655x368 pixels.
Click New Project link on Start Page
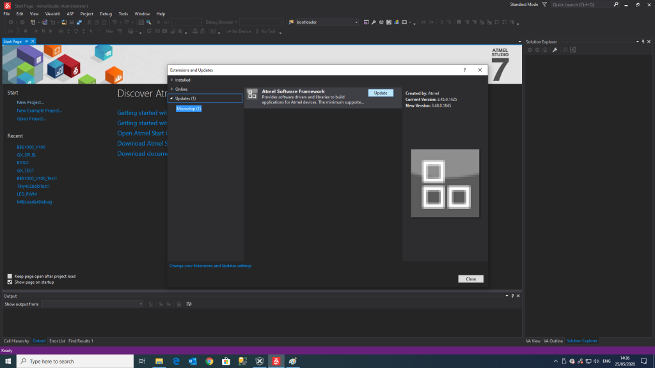31,102
